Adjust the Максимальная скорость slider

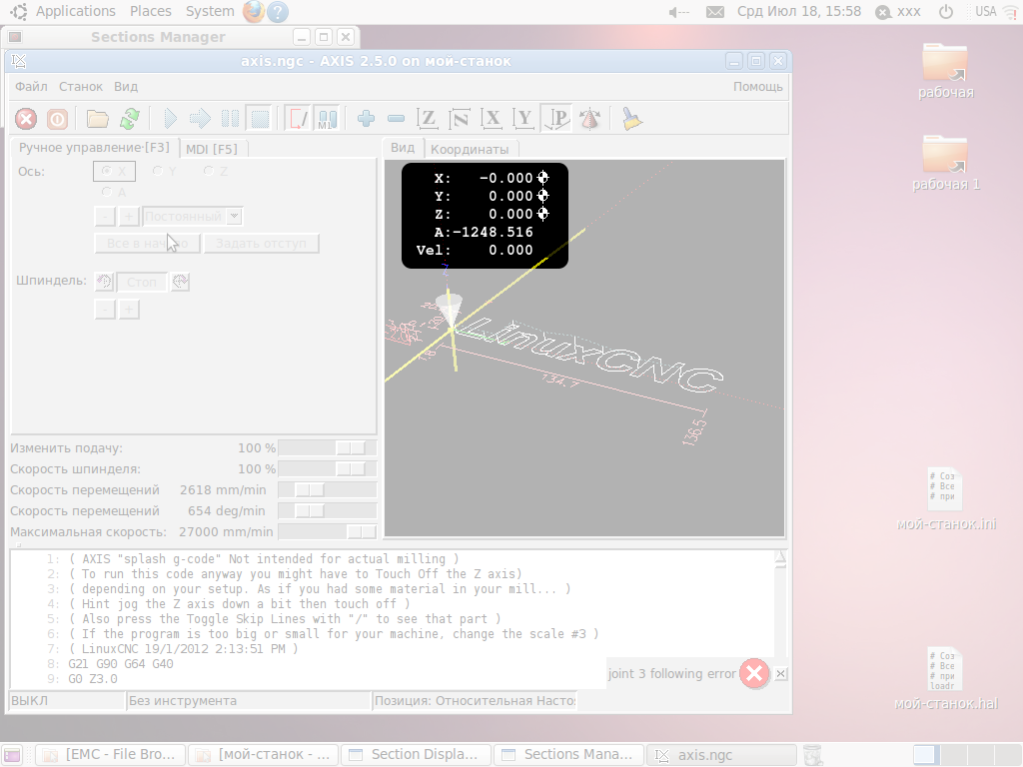click(328, 531)
